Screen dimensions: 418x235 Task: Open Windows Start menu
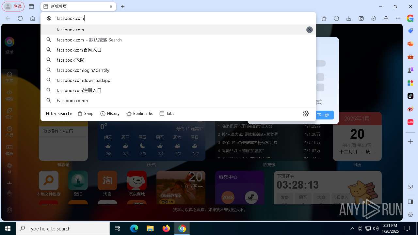click(x=8, y=228)
